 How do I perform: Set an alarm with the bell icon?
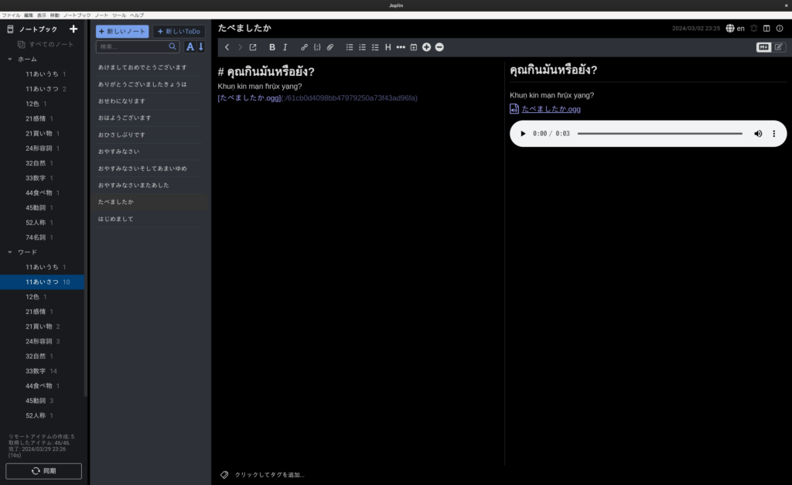click(753, 29)
